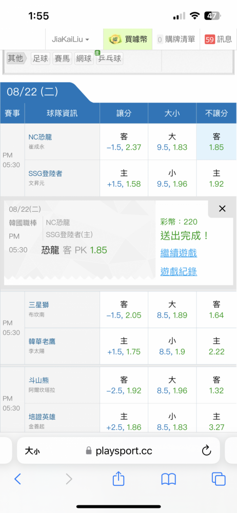This screenshot has width=237, height=513.
Task: Select the 足球 sport tab
Action: pos(41,58)
